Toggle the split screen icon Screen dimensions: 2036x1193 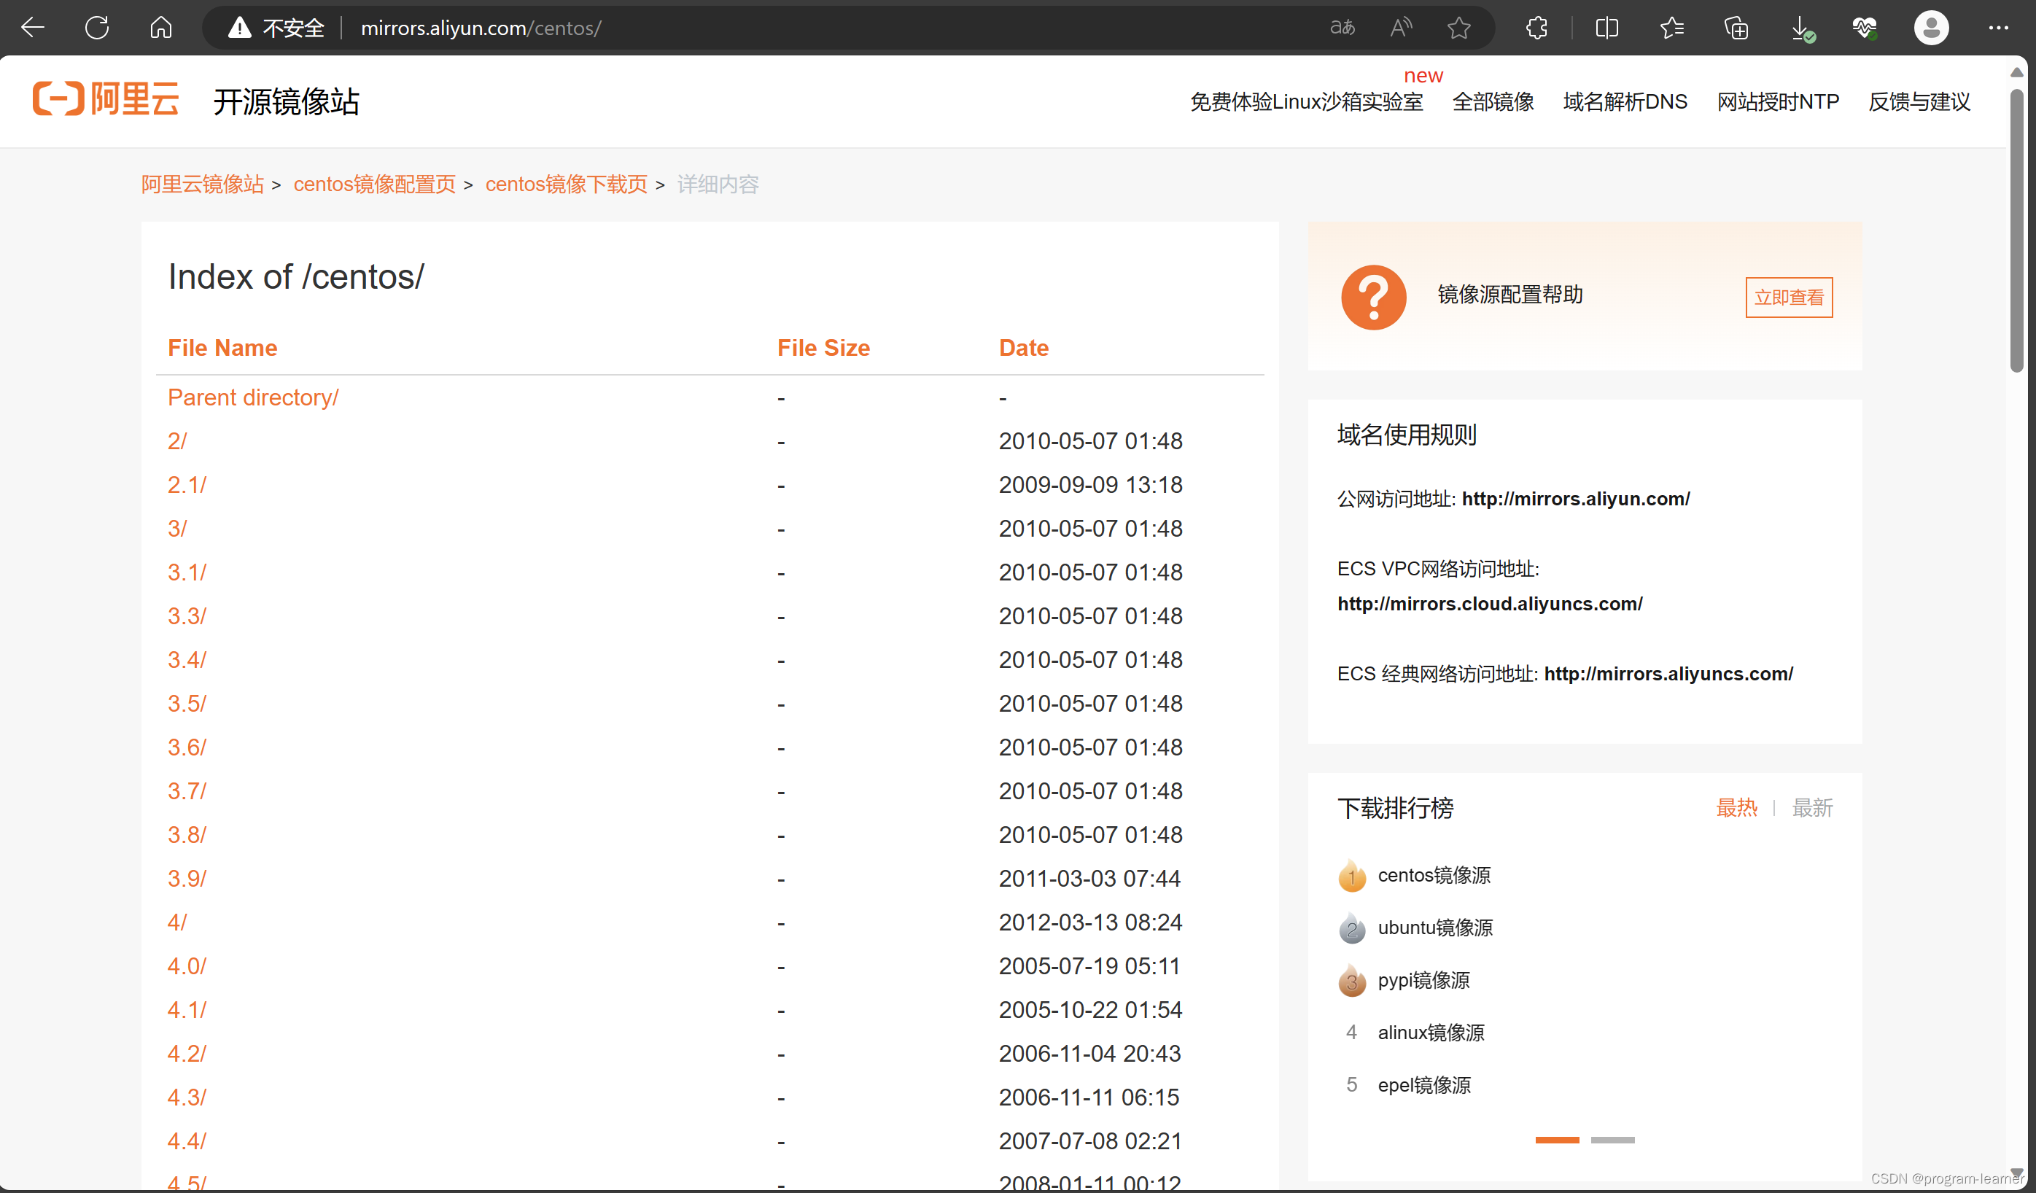1607,28
